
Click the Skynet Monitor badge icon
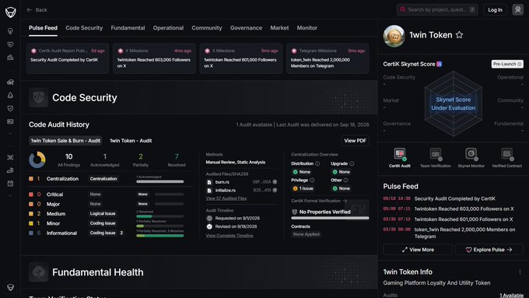471,154
